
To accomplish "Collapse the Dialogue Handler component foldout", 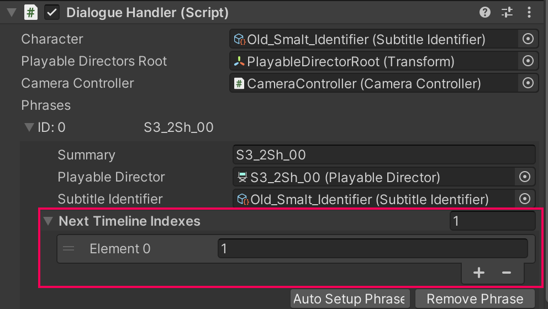I will (12, 13).
